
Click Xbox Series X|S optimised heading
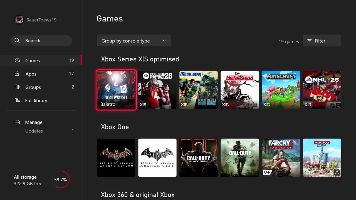click(x=140, y=59)
